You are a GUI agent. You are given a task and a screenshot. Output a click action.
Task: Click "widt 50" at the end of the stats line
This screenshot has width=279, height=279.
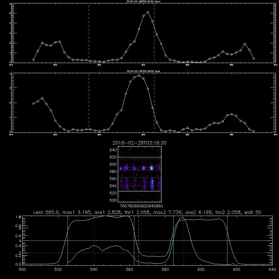[x=253, y=212]
